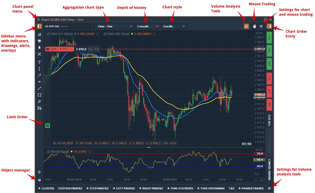This screenshot has width=315, height=193.
Task: Click the alerts bell icon
Action: (39, 47)
